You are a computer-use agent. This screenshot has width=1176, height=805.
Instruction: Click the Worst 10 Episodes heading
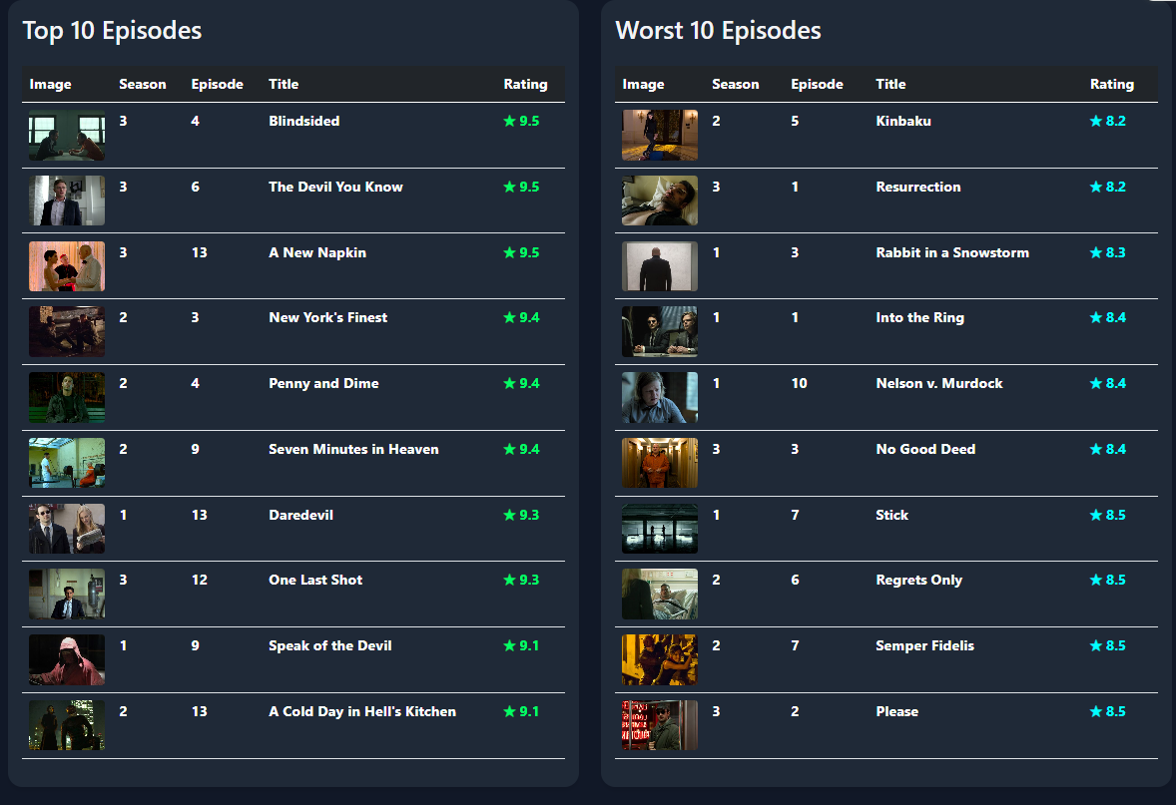pyautogui.click(x=718, y=31)
